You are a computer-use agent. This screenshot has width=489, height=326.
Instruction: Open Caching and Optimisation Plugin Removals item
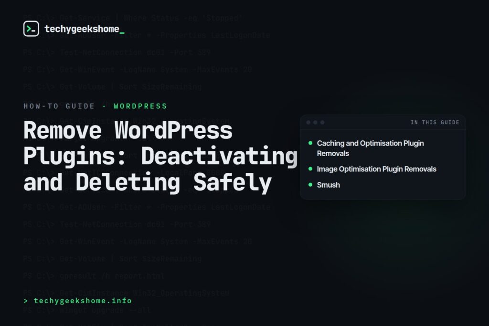370,148
